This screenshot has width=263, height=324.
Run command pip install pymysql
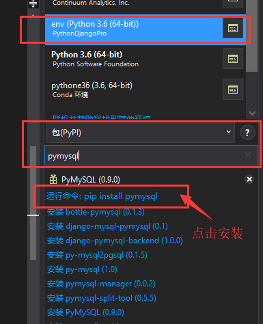pyautogui.click(x=102, y=196)
